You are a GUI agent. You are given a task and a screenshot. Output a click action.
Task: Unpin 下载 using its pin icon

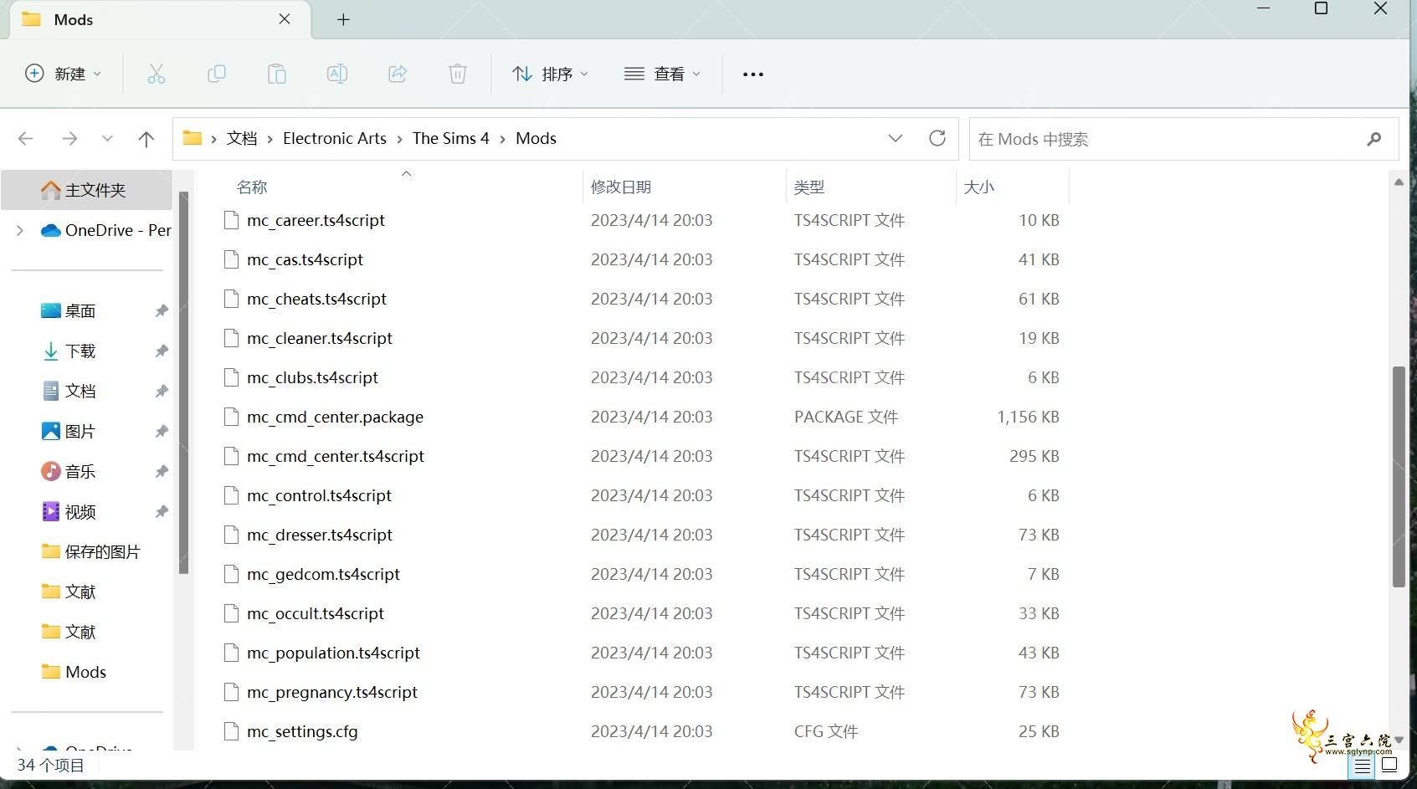tap(162, 351)
